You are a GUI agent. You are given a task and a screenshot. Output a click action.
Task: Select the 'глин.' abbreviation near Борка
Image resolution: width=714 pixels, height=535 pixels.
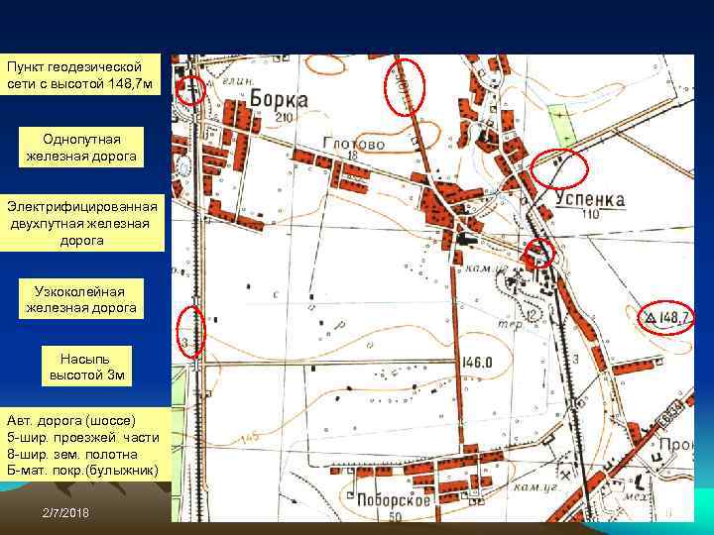238,80
